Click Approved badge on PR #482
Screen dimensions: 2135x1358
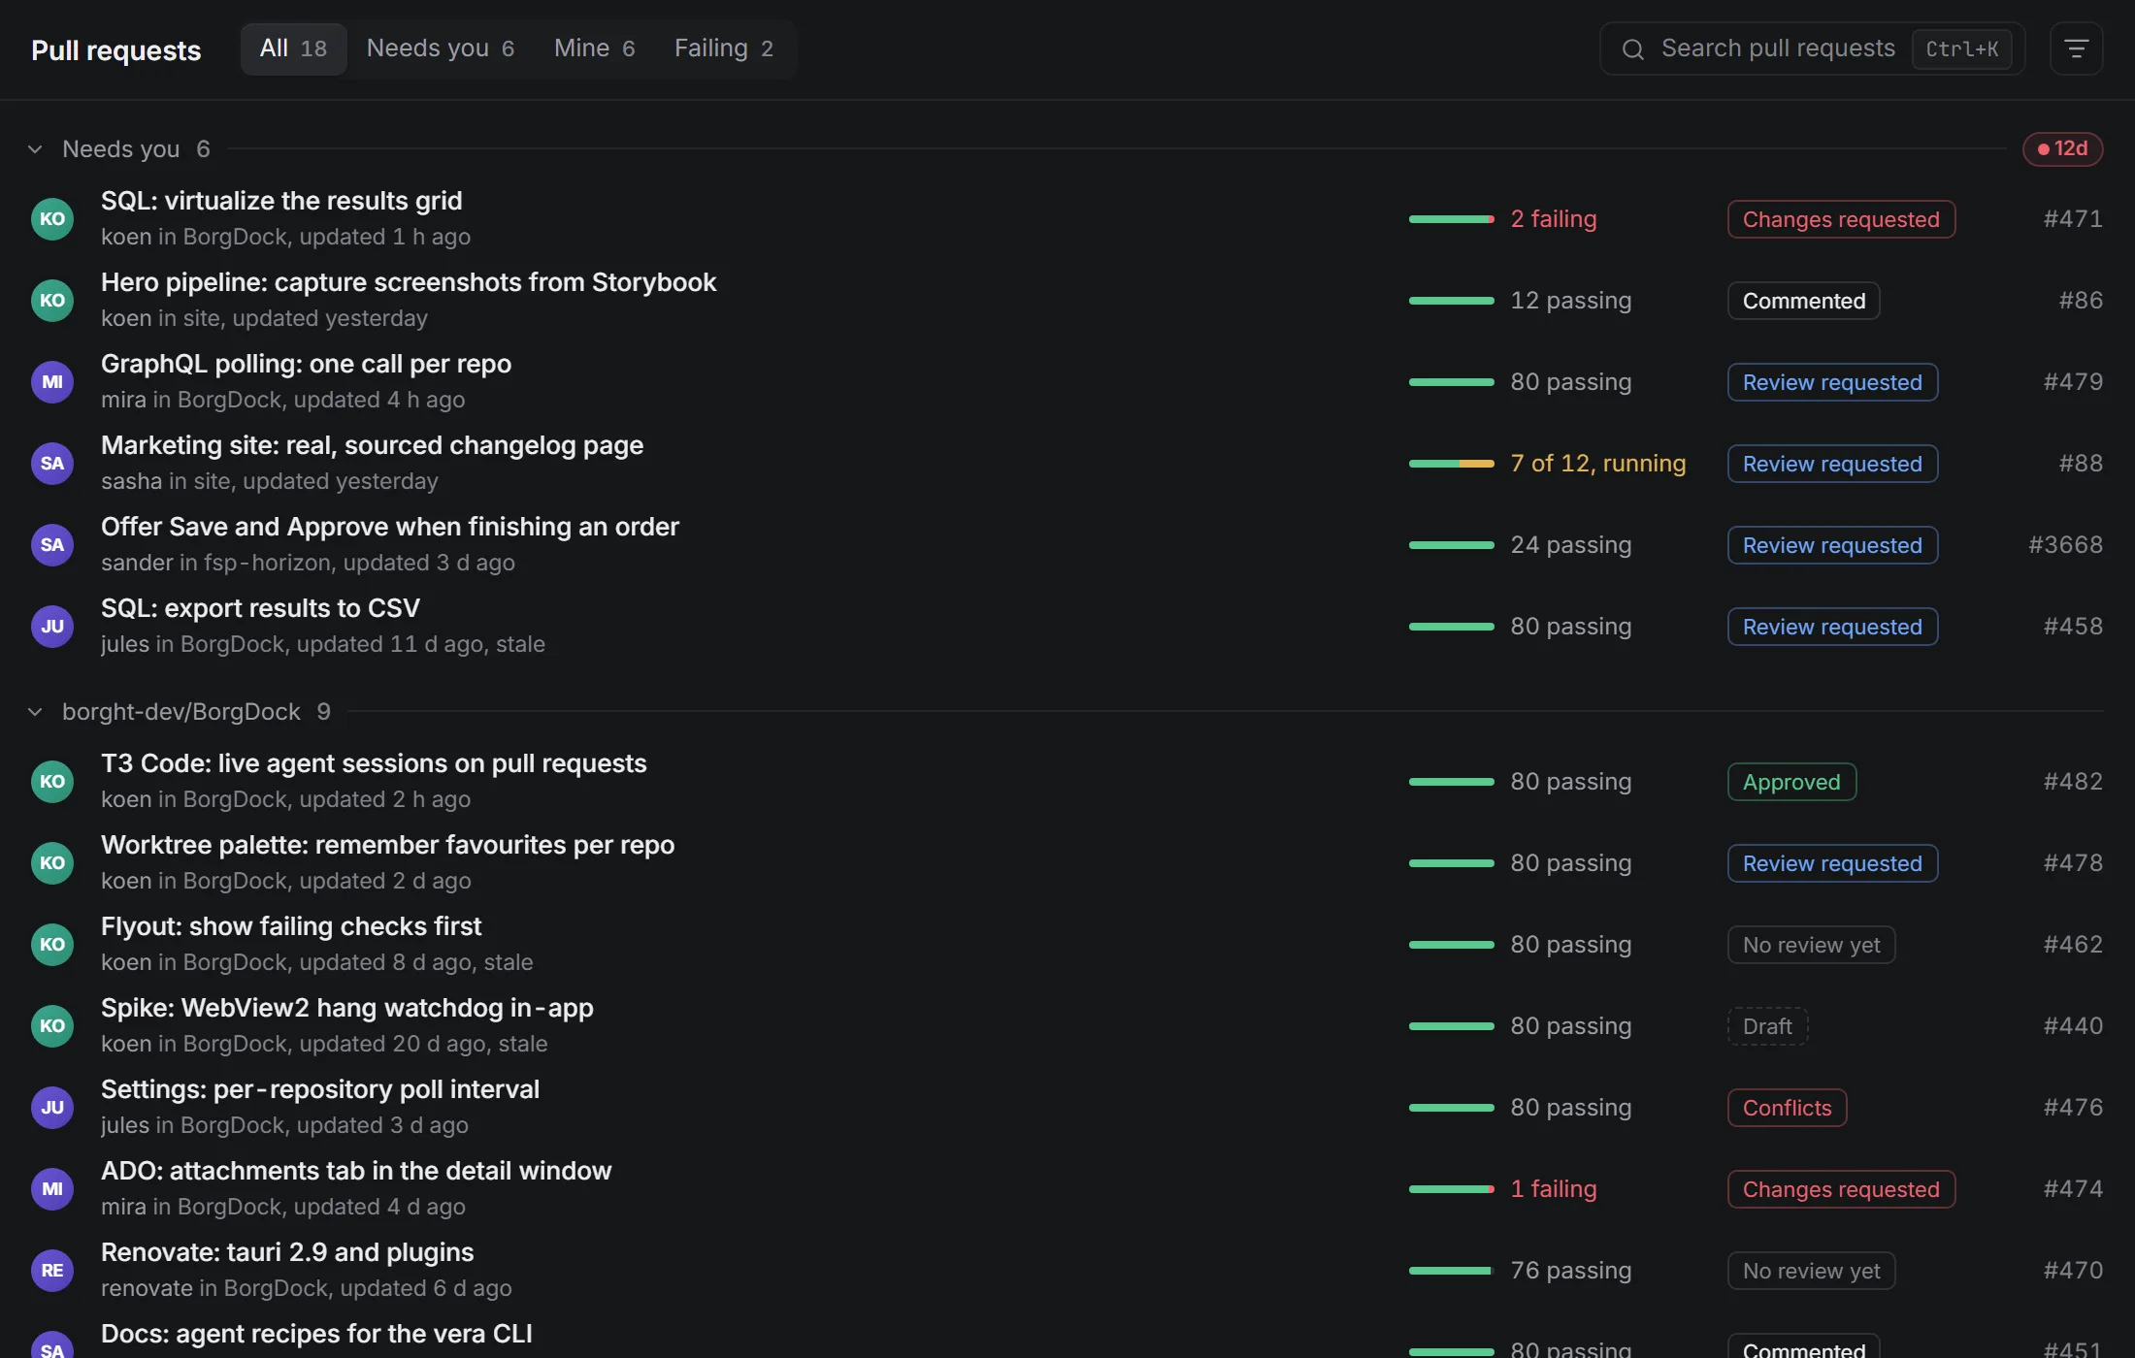click(1791, 782)
